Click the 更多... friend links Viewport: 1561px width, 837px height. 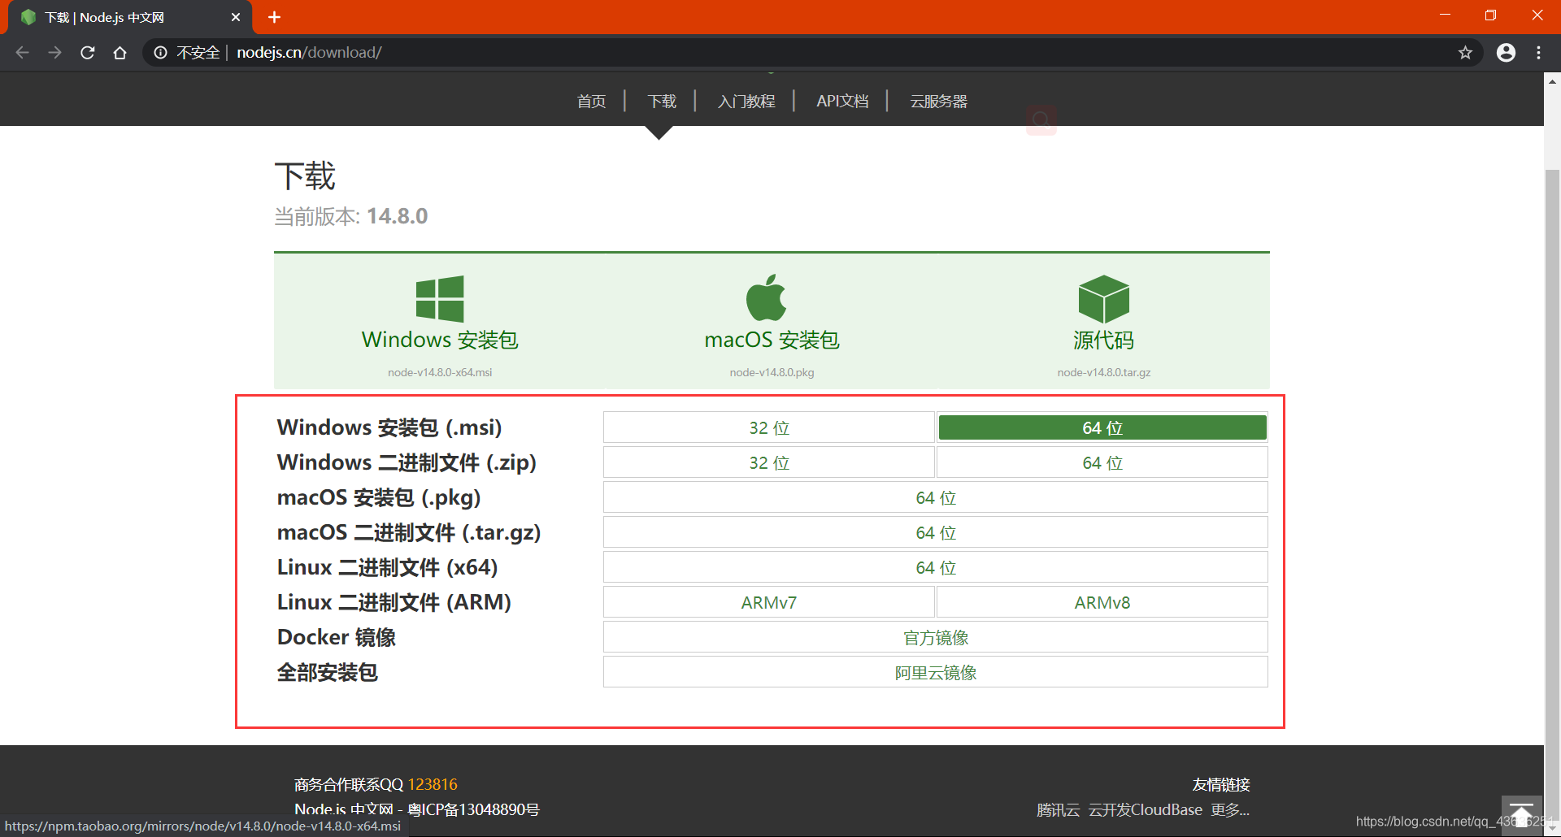pos(1229,810)
